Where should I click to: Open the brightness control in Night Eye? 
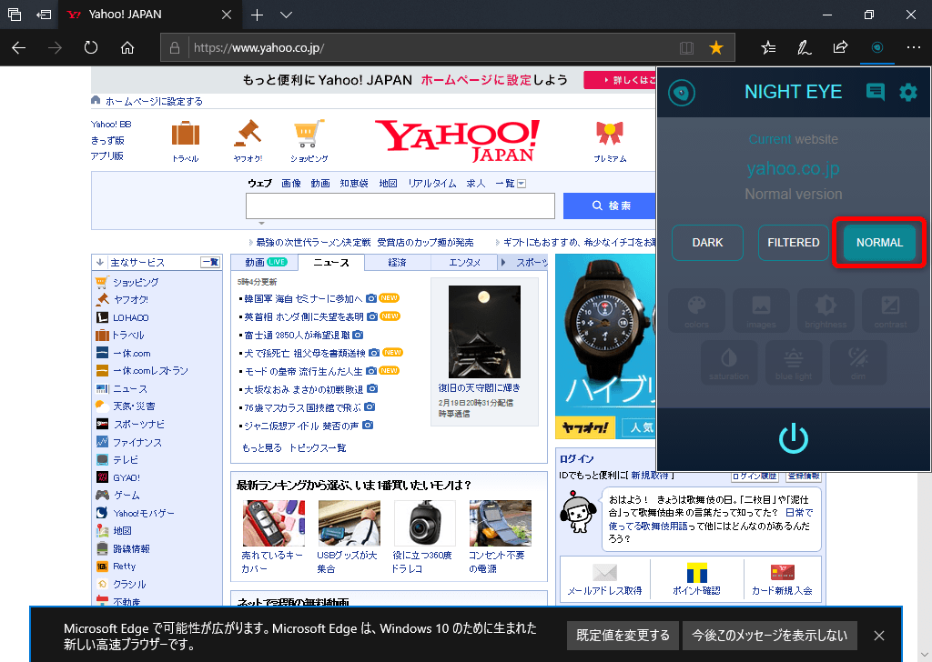point(826,310)
